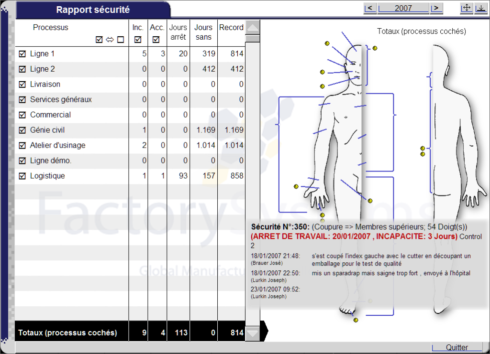Uncheck the Commercial process
This screenshot has height=354, width=490.
coord(22,115)
